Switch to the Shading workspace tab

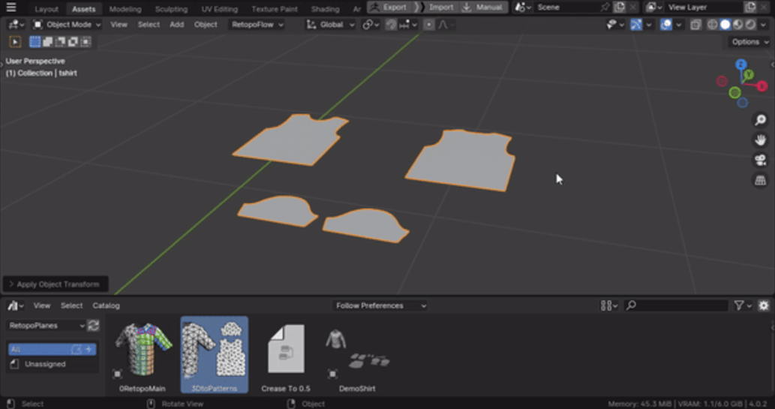325,9
